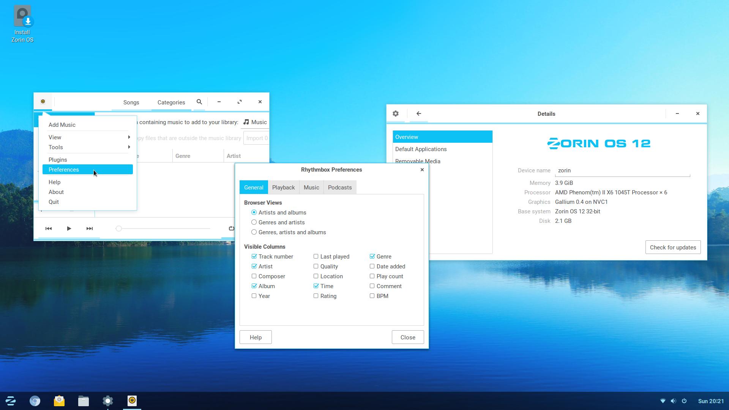Skip to the next track

[90, 229]
